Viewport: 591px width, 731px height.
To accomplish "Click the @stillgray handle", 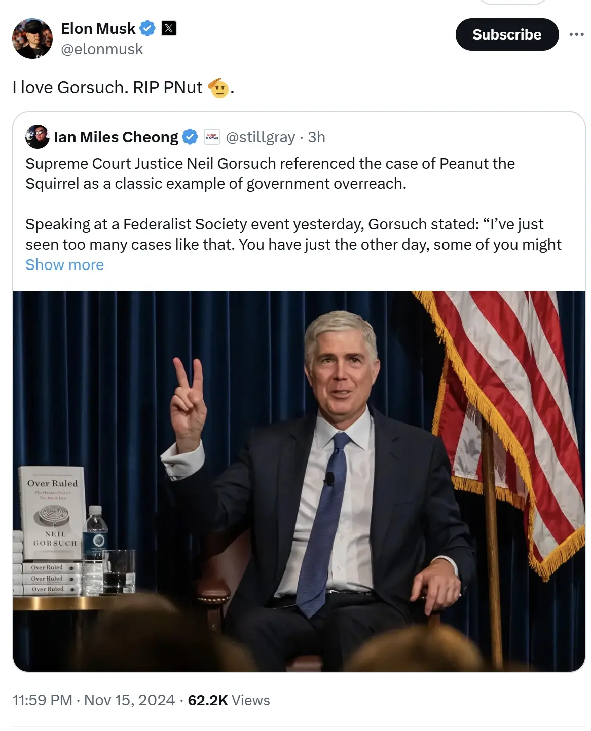I will coord(260,137).
